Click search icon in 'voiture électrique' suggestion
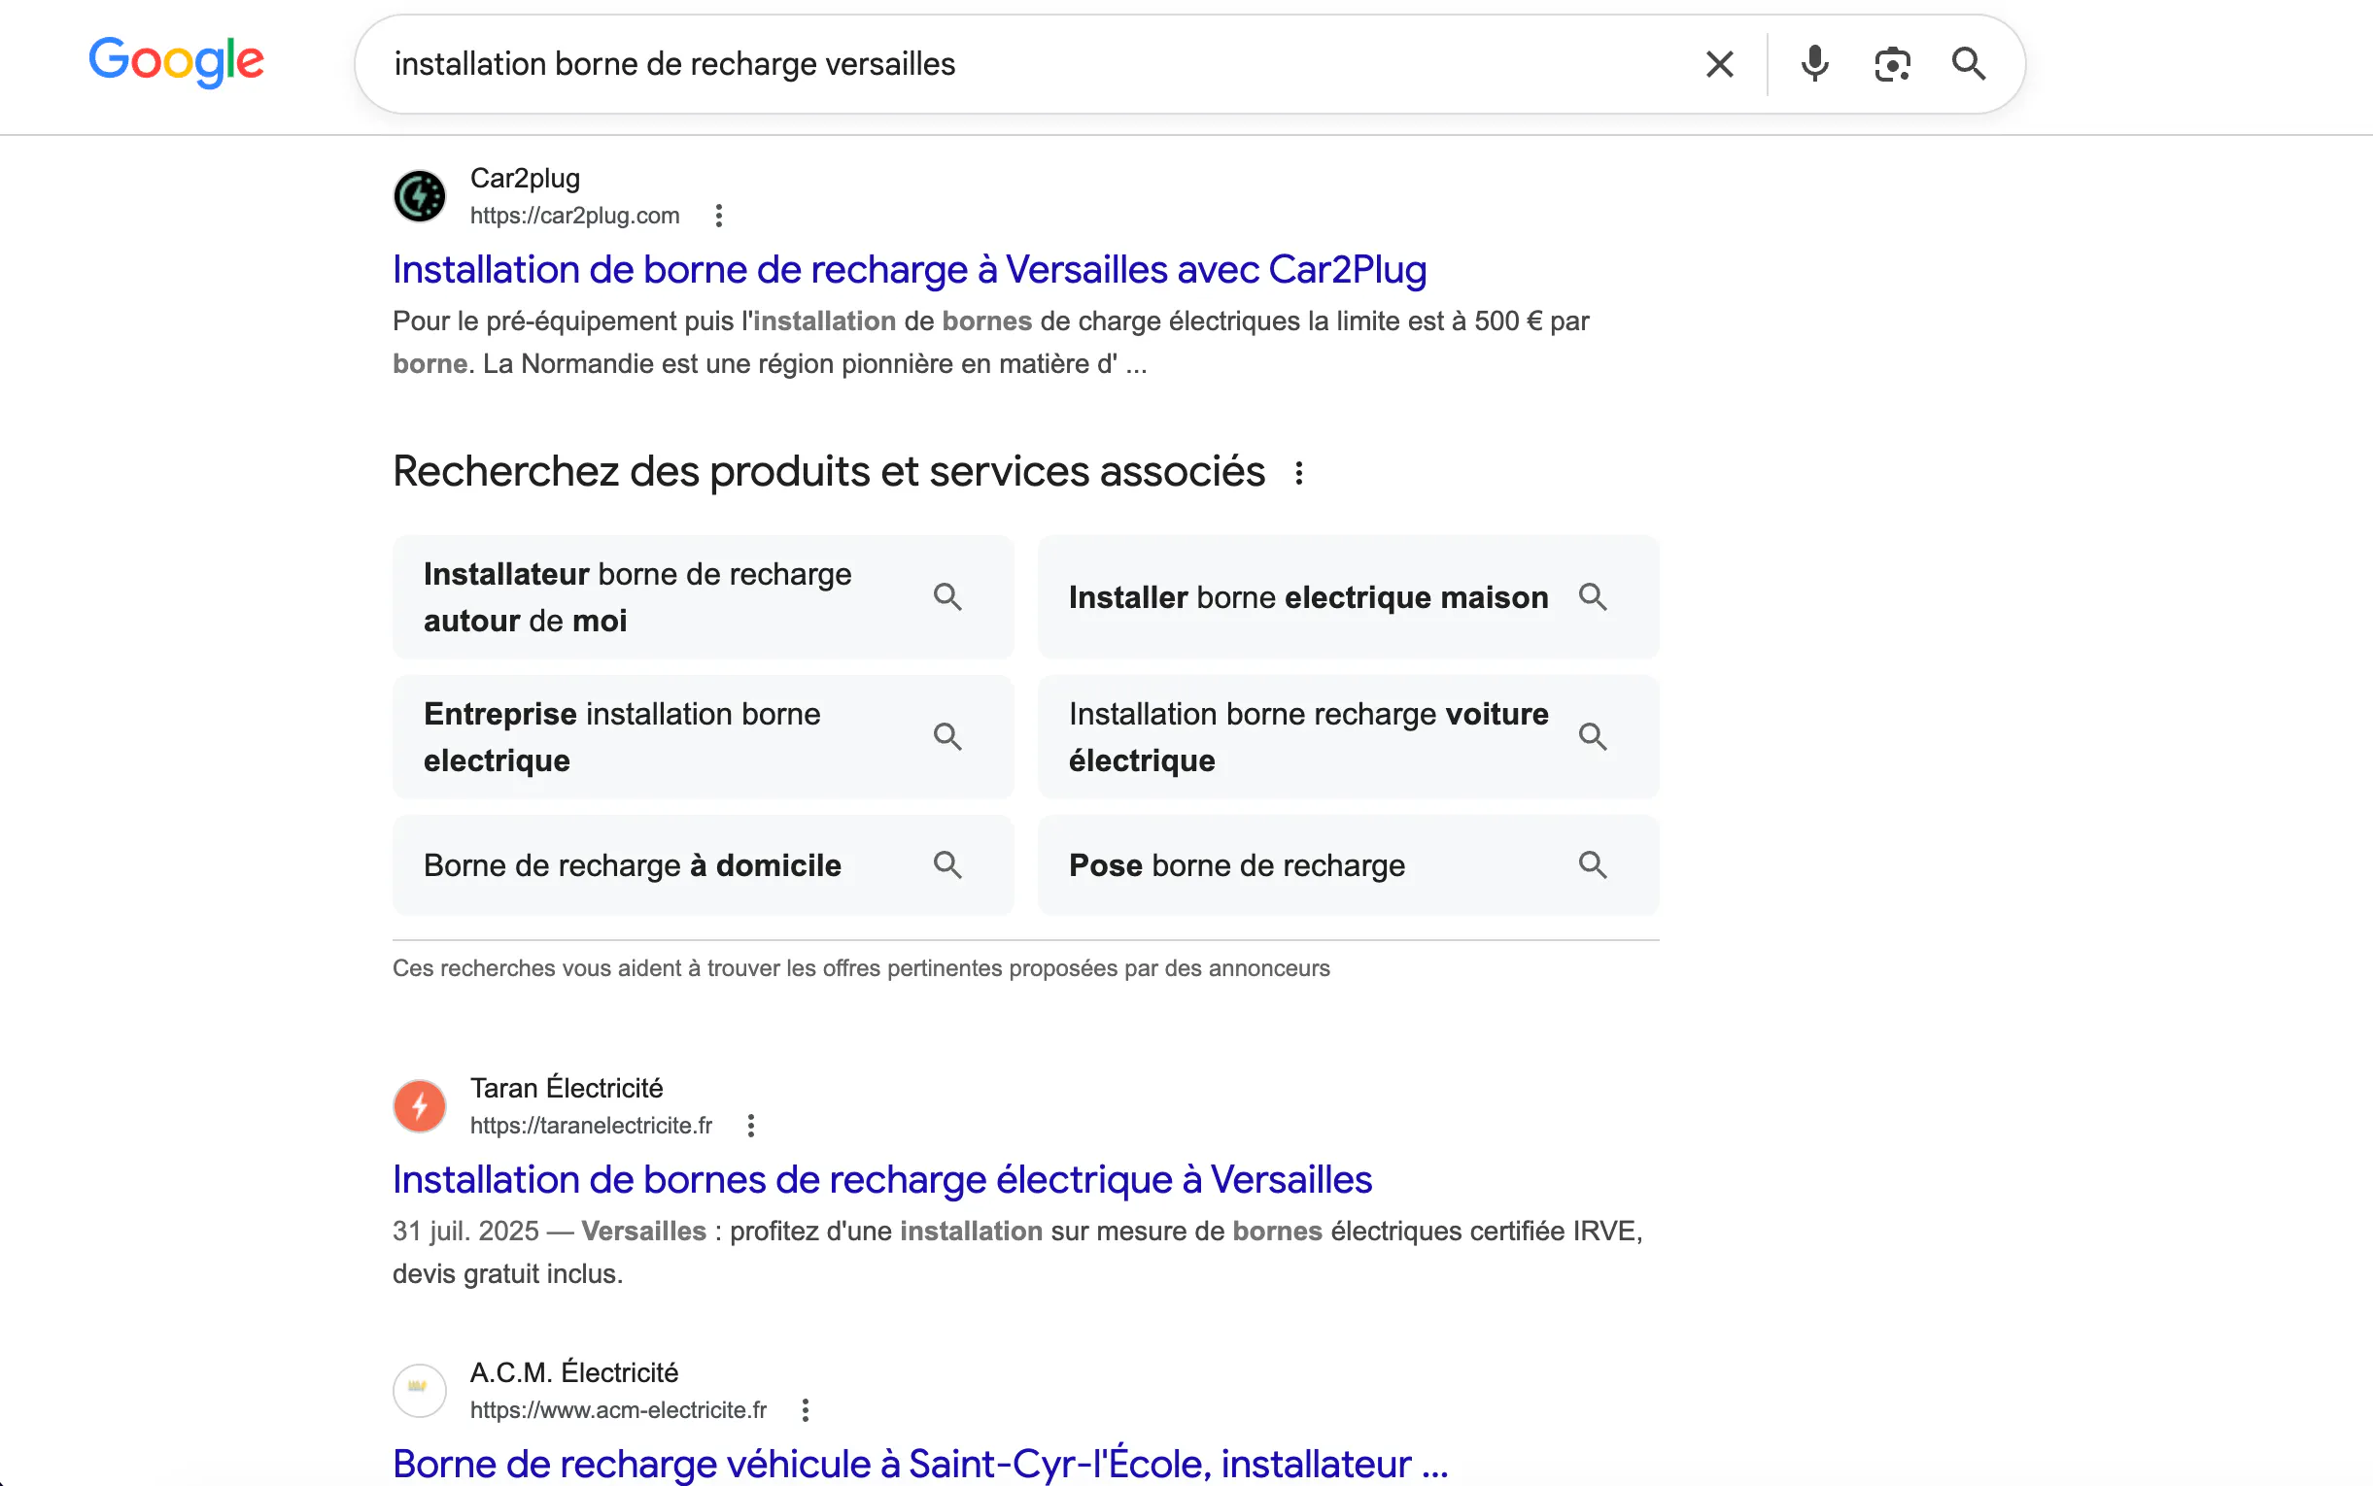 tap(1593, 736)
